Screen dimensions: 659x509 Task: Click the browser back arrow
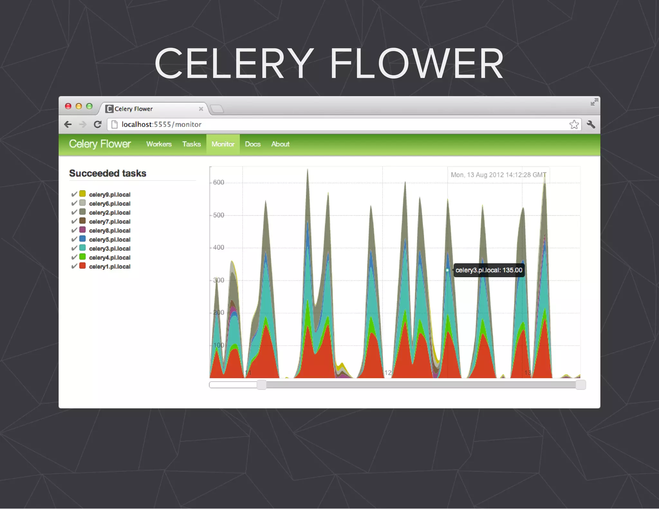(68, 125)
